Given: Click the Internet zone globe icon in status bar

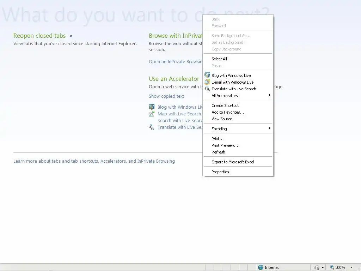Looking at the screenshot, I should point(261,267).
